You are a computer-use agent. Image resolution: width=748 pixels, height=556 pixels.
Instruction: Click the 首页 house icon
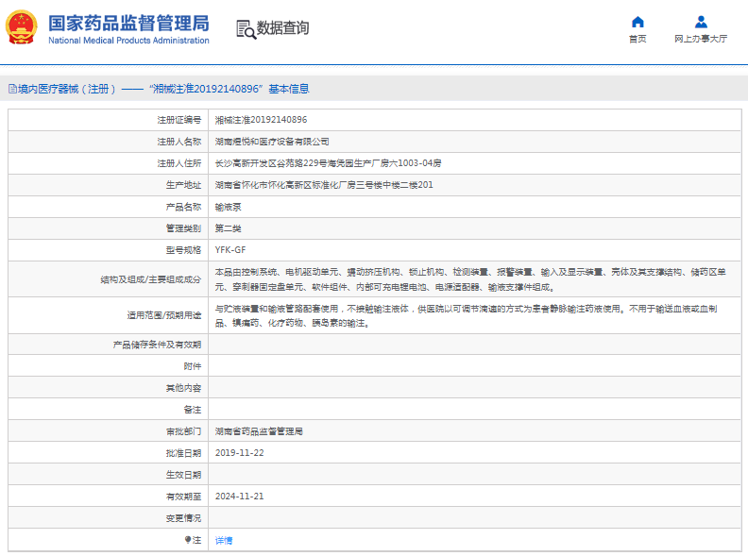(x=637, y=22)
